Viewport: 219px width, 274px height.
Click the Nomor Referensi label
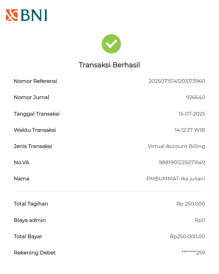pyautogui.click(x=35, y=81)
